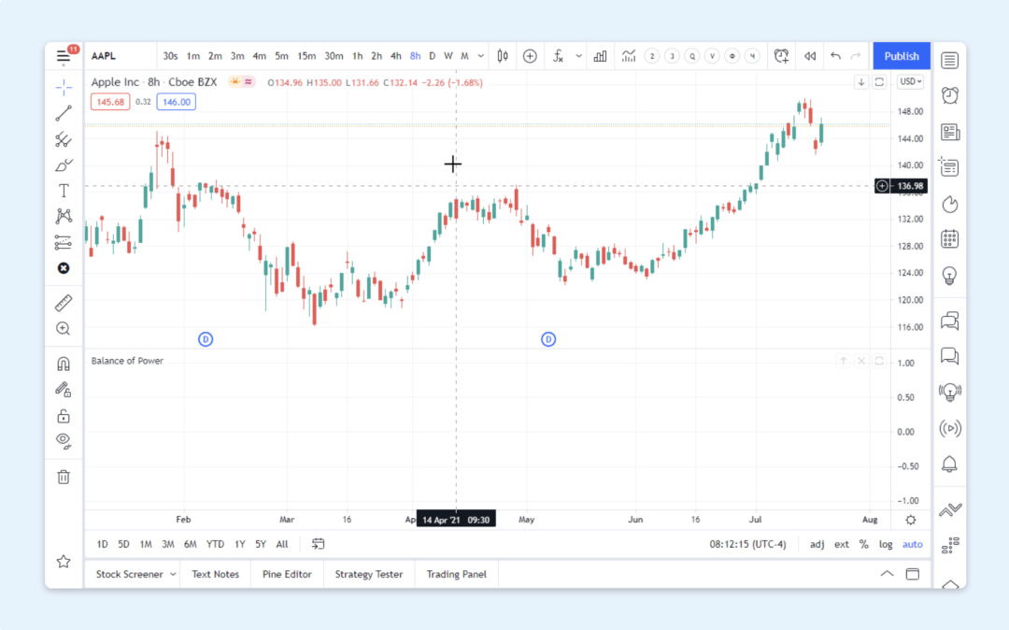Select the YTD date range
This screenshot has height=630, width=1009.
[215, 544]
